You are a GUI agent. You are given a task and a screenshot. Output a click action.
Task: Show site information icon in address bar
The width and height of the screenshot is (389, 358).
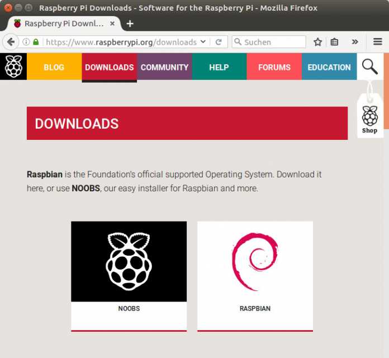tap(26, 42)
